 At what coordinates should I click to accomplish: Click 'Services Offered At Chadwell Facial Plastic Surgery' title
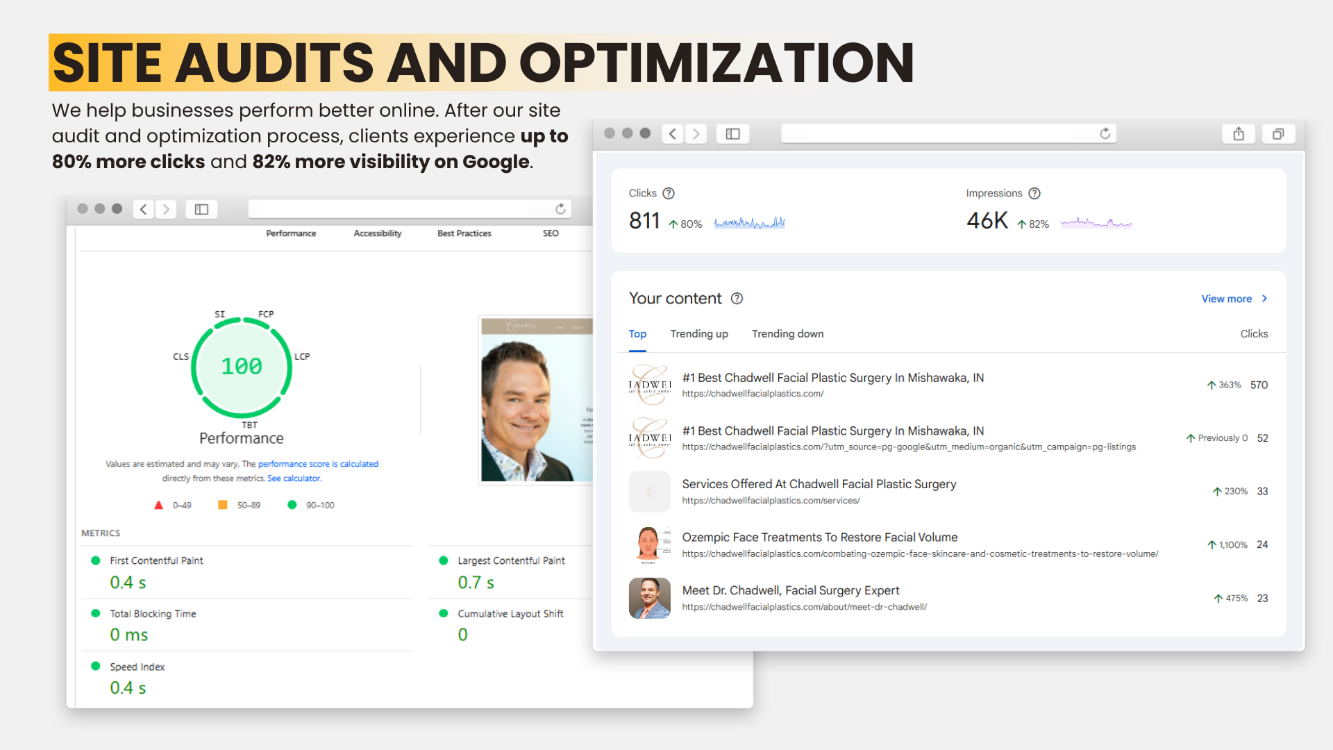819,484
